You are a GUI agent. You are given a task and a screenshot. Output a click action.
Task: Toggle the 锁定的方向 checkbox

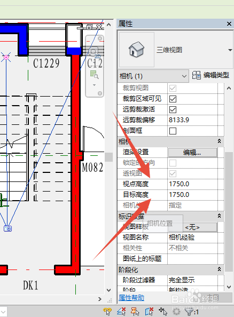173,163
